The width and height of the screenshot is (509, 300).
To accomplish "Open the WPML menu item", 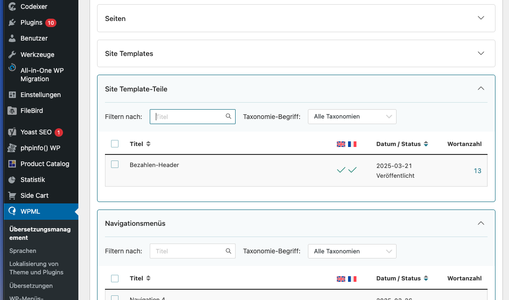I will [x=41, y=211].
